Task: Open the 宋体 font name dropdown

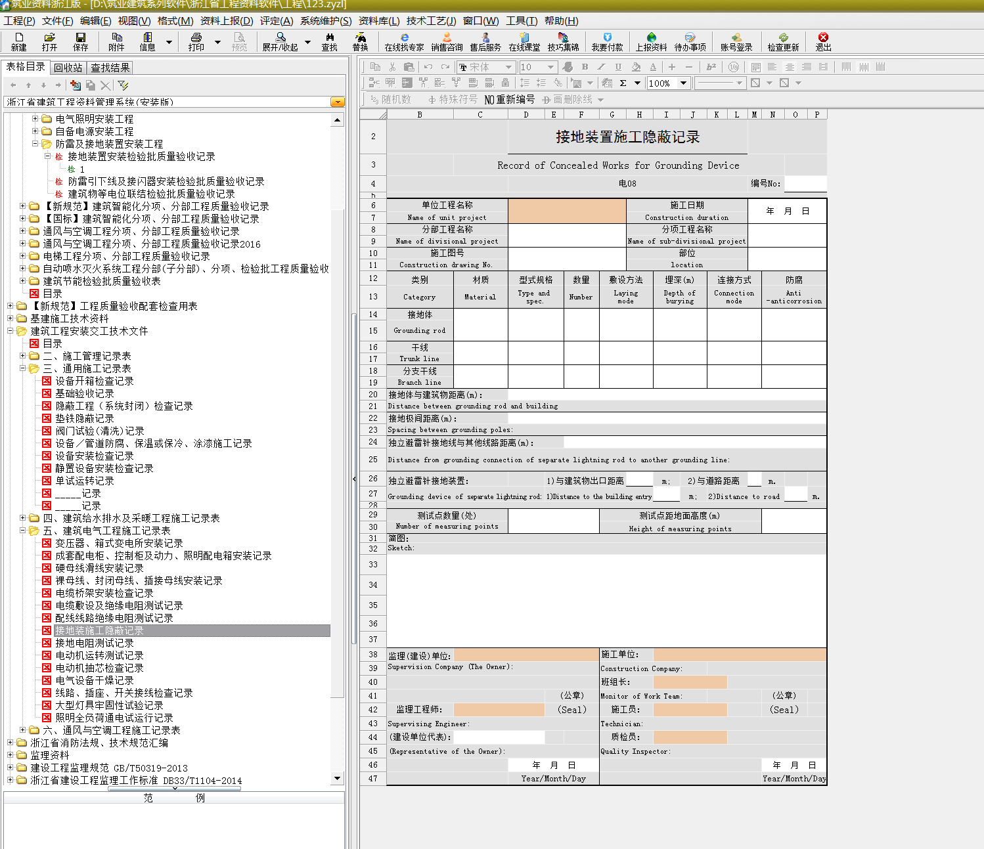Action: click(508, 67)
